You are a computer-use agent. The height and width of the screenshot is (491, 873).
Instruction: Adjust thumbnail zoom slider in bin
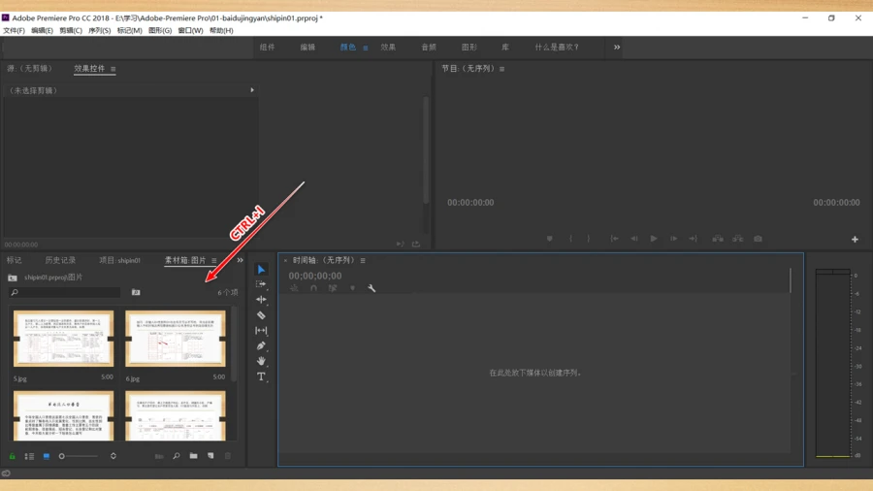coord(80,456)
